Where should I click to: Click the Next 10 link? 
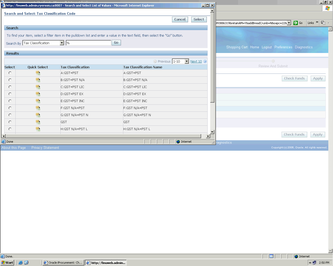pos(196,62)
